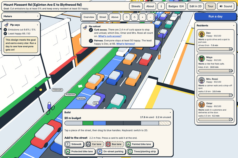Zoom out with the minus icon
The image size is (238, 158).
tap(150, 17)
